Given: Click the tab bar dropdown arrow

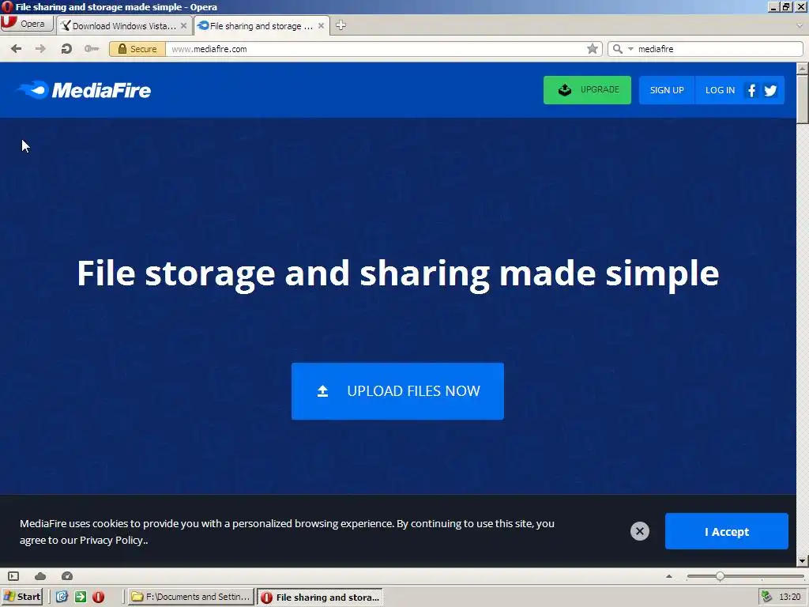Looking at the screenshot, I should pyautogui.click(x=800, y=25).
